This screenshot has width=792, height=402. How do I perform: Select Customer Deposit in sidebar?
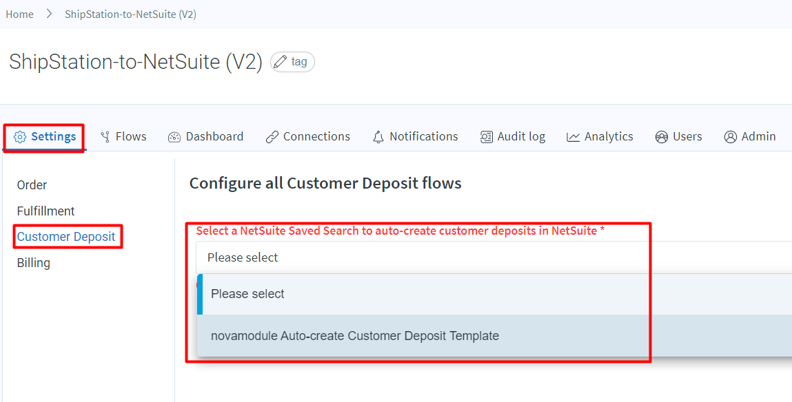(66, 237)
